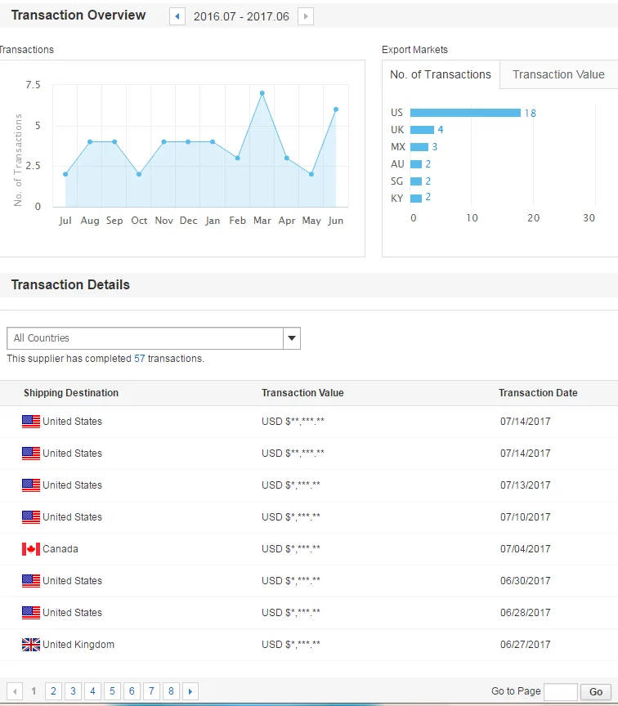Select the No. of Transactions tab
The width and height of the screenshot is (618, 706).
pos(441,74)
